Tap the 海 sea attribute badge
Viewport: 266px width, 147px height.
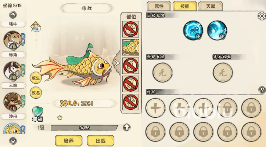36,27
